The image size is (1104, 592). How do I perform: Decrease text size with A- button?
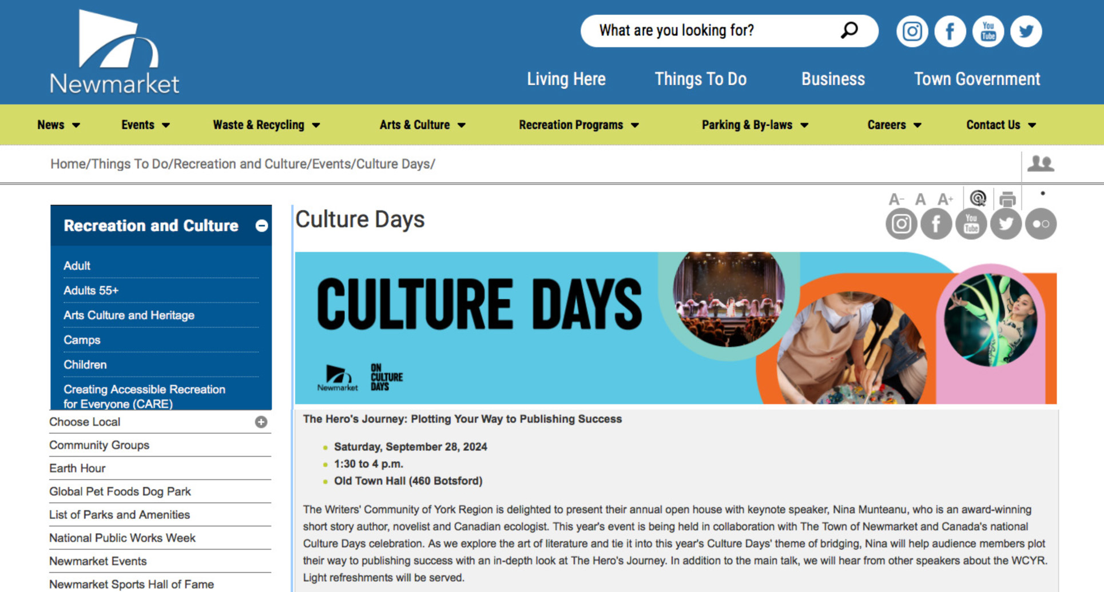point(896,199)
